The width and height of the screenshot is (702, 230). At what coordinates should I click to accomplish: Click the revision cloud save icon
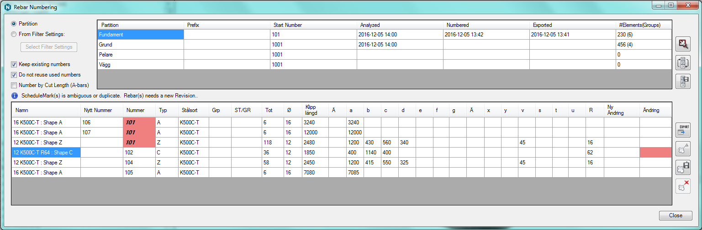click(x=683, y=167)
